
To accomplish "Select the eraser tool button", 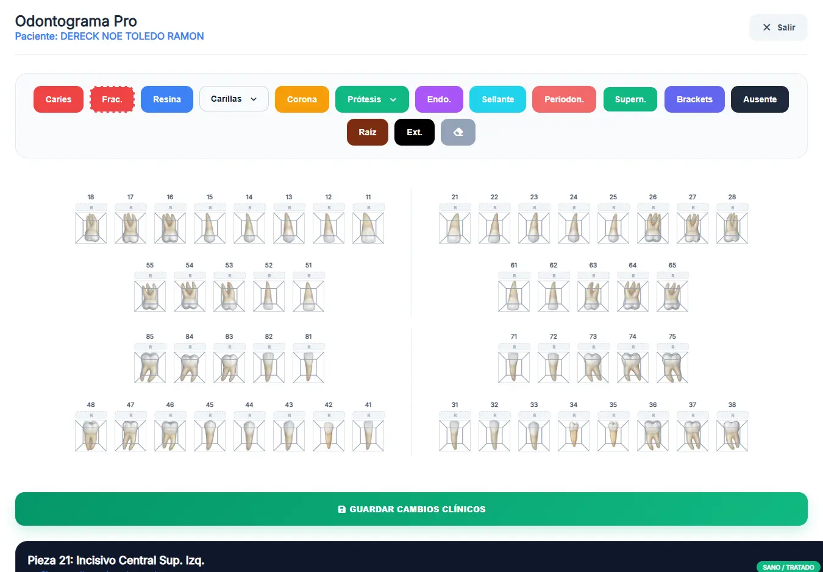I will pyautogui.click(x=458, y=132).
